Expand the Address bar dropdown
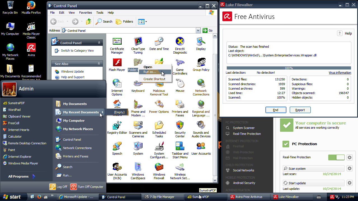The height and width of the screenshot is (201, 358). pyautogui.click(x=198, y=30)
